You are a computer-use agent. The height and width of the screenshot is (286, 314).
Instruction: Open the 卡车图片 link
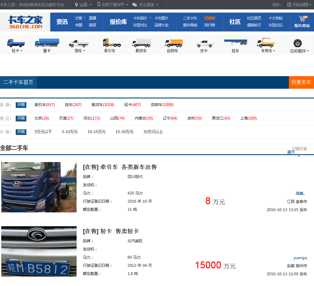pos(161,18)
